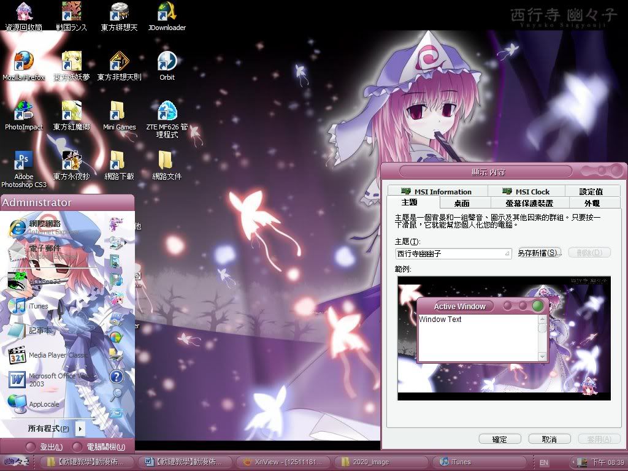The width and height of the screenshot is (628, 471).
Task: Open the 東方永夜抄 desktop shortcut
Action: point(71,166)
